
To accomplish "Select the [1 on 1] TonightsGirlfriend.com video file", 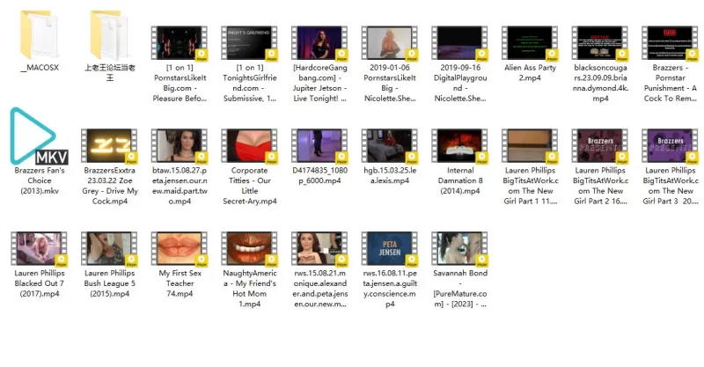I will (250, 43).
